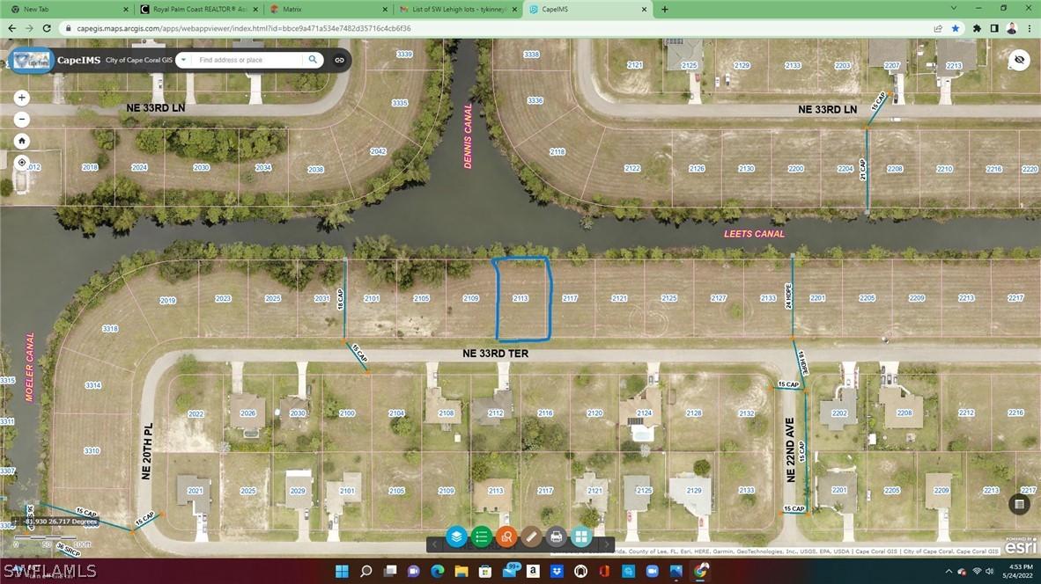Open the Basemap Gallery grid icon

click(x=581, y=537)
